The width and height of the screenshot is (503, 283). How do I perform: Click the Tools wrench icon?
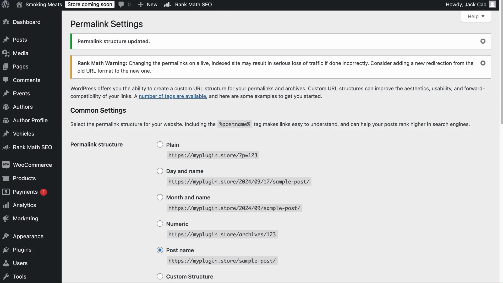click(6, 276)
